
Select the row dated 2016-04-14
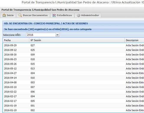[73, 78]
